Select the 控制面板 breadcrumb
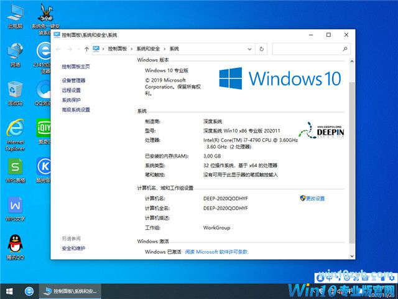398x299 pixels. (x=118, y=49)
